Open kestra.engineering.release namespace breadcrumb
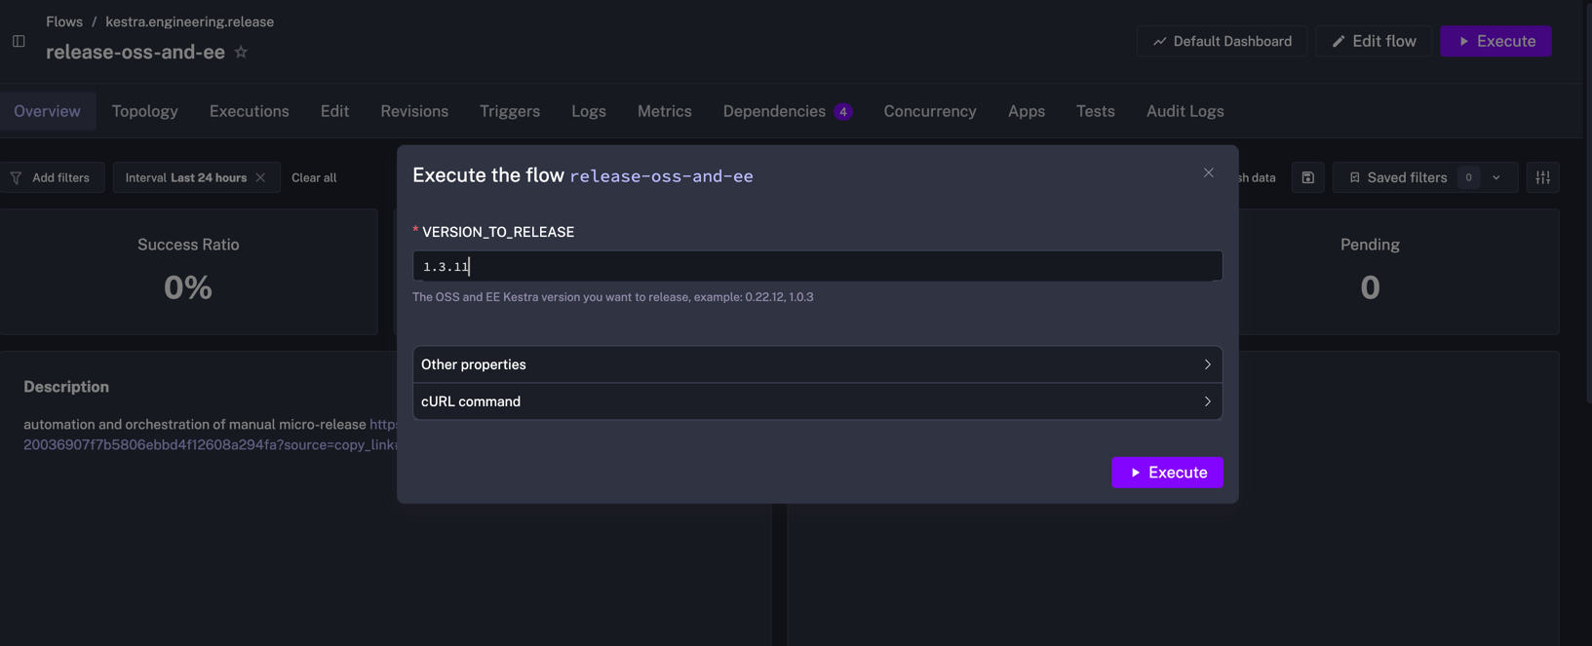The image size is (1592, 646). (189, 21)
